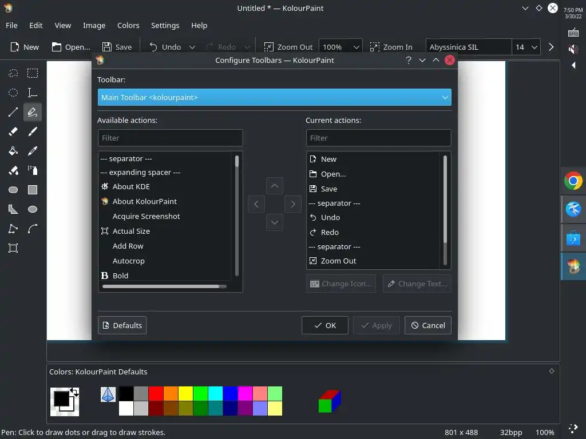Select the Eraser tool

pyautogui.click(x=13, y=131)
